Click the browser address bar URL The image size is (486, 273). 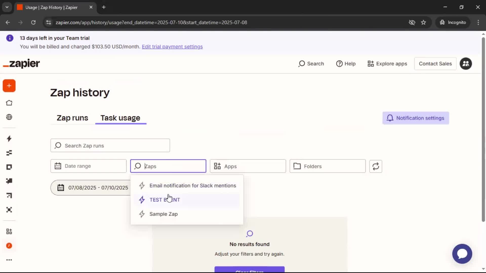pos(151,22)
